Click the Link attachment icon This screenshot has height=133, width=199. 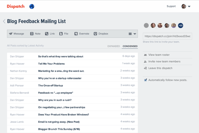pos(47,34)
